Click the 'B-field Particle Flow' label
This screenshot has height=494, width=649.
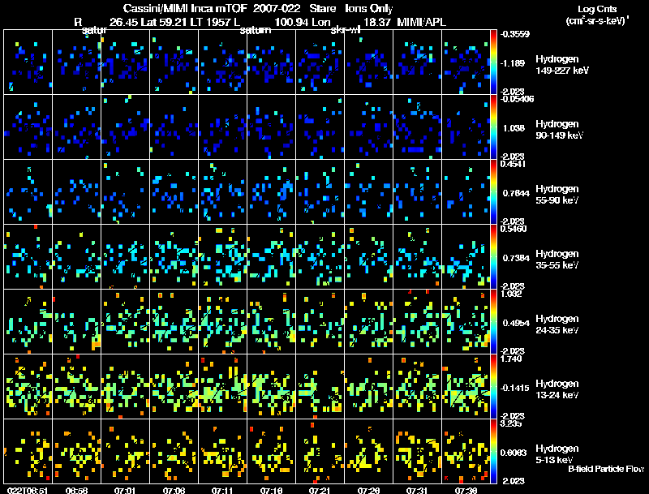(x=606, y=469)
